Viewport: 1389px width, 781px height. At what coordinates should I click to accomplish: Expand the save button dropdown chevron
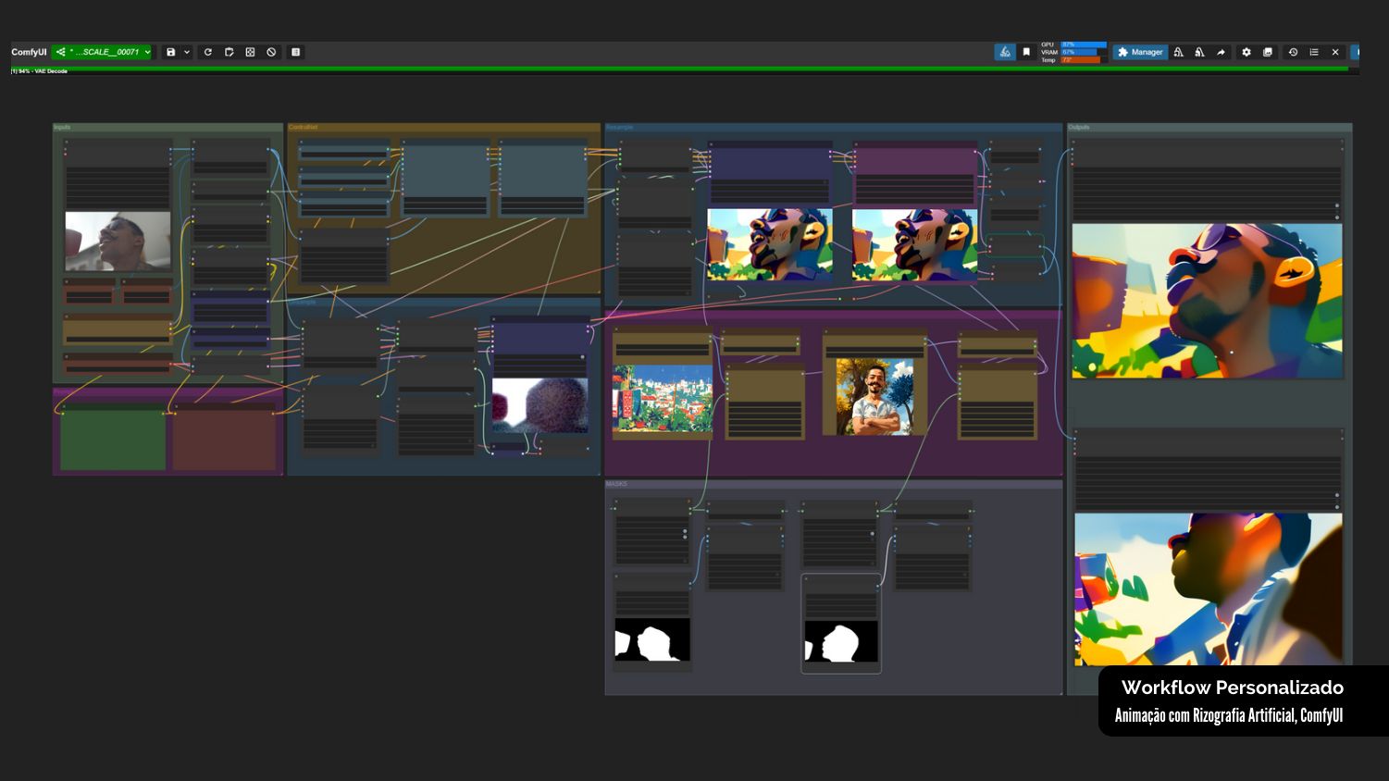186,52
